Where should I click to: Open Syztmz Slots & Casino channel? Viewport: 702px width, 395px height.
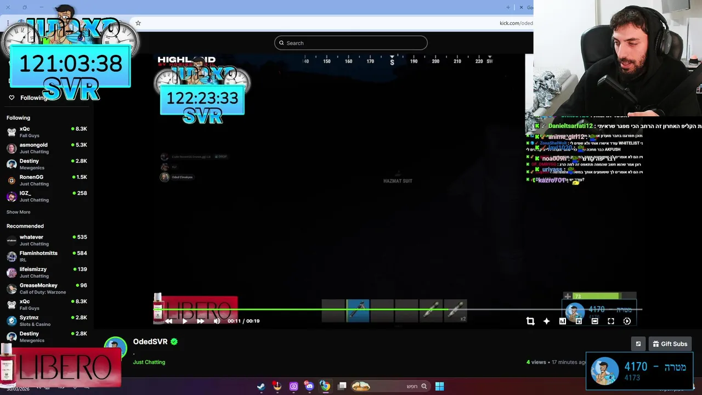(x=47, y=320)
